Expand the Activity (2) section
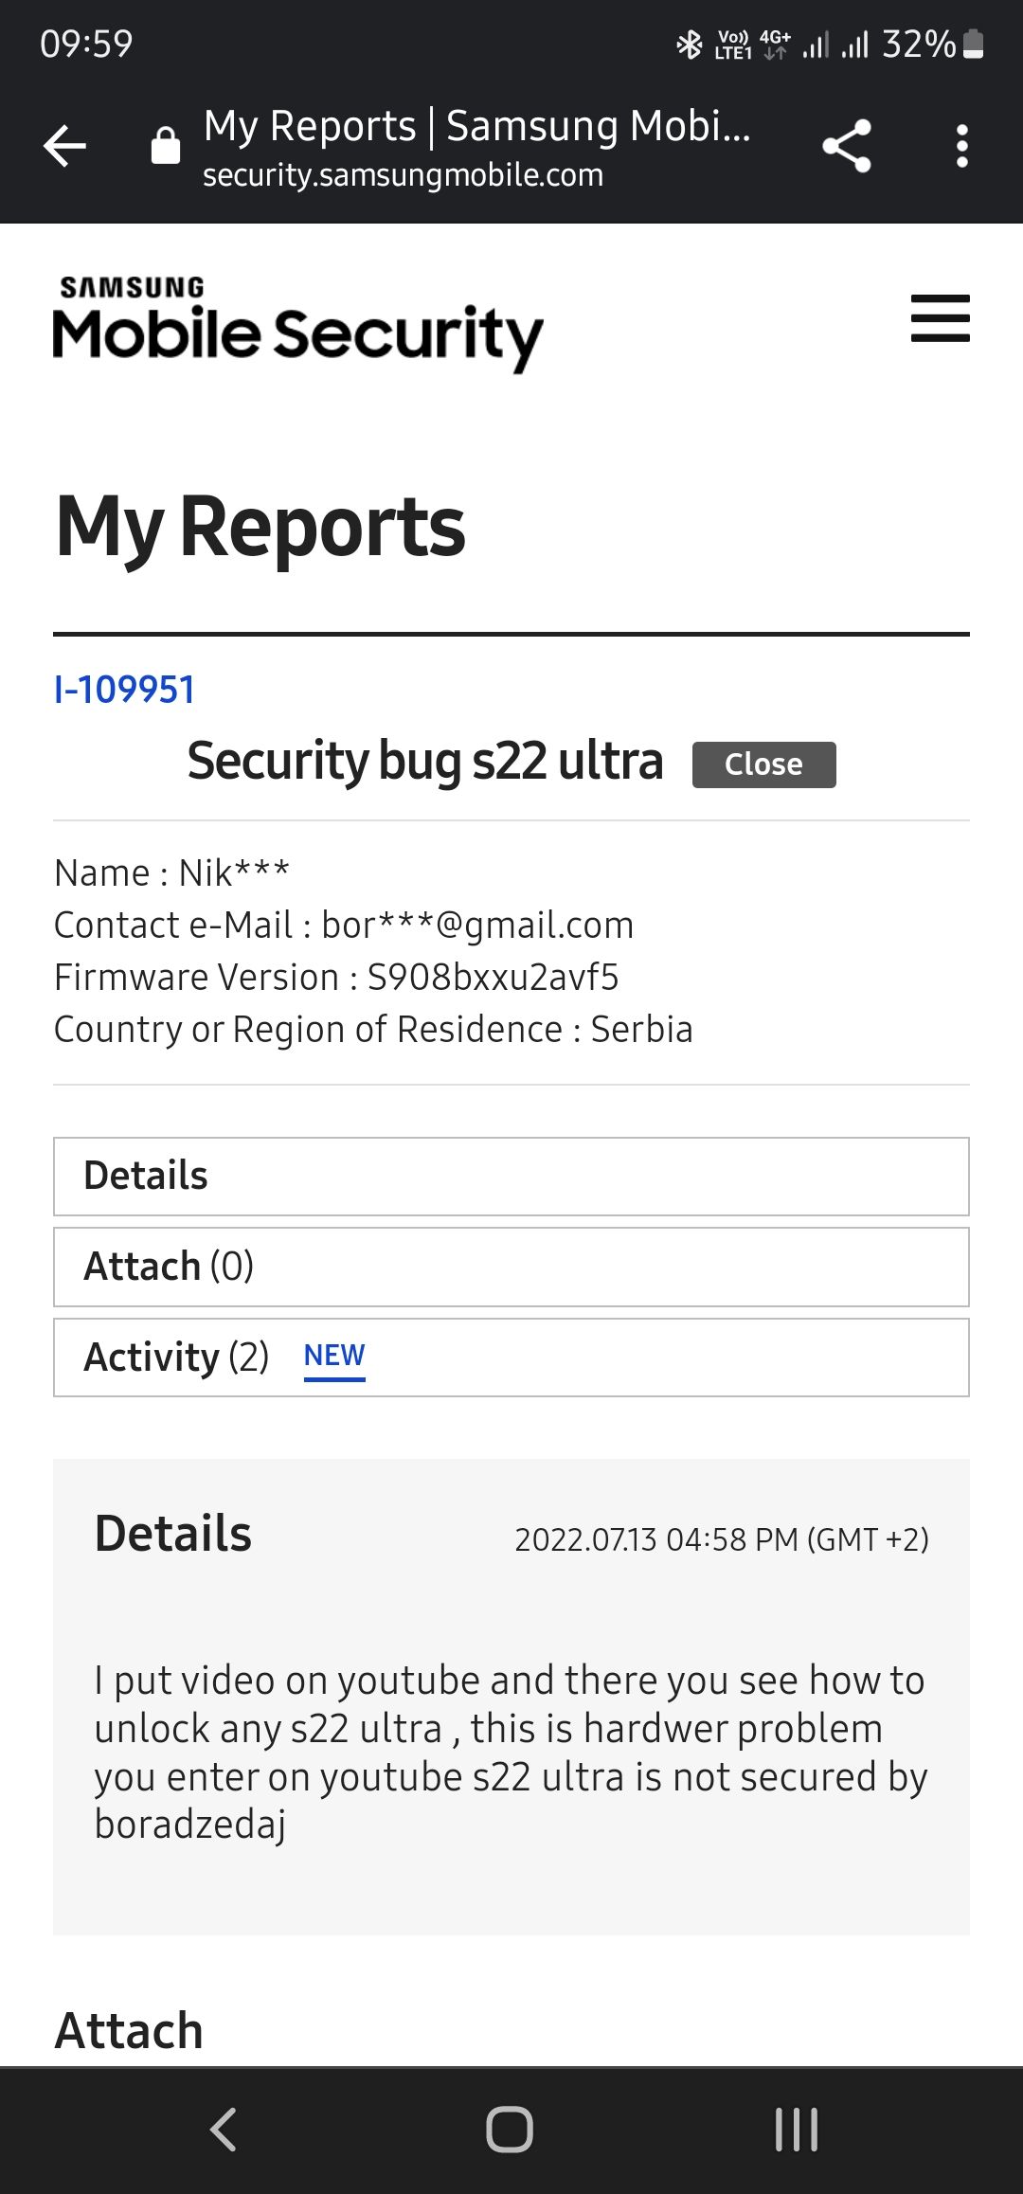 point(511,1357)
